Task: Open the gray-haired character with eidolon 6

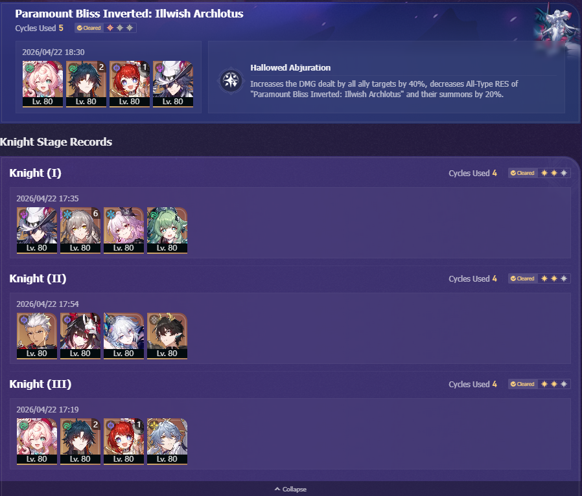Action: point(80,231)
